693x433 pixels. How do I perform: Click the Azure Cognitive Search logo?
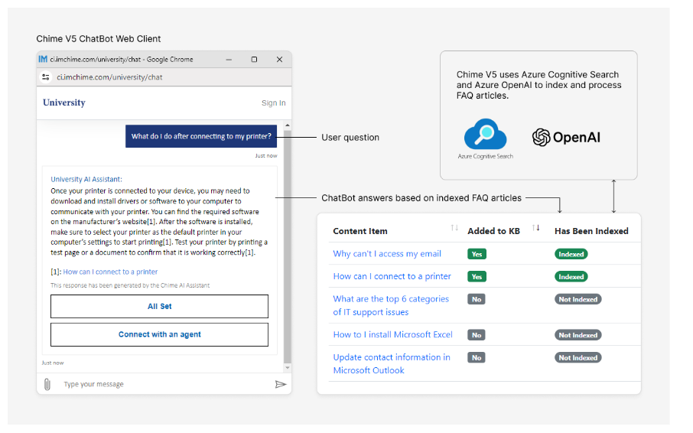(486, 135)
